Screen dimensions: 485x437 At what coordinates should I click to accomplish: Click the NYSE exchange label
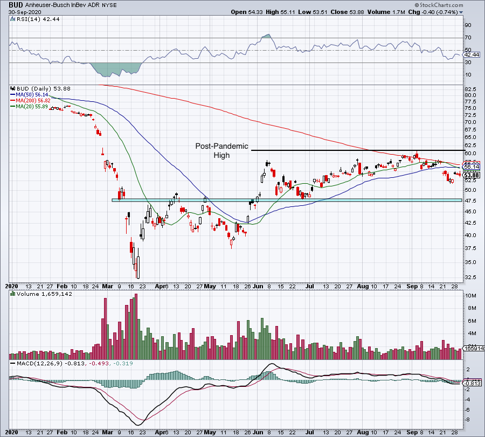click(x=109, y=5)
